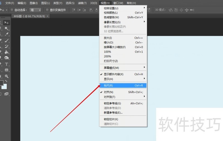The image size is (223, 141).
Task: Select the Horizontal Type tool
Action: coord(6,64)
